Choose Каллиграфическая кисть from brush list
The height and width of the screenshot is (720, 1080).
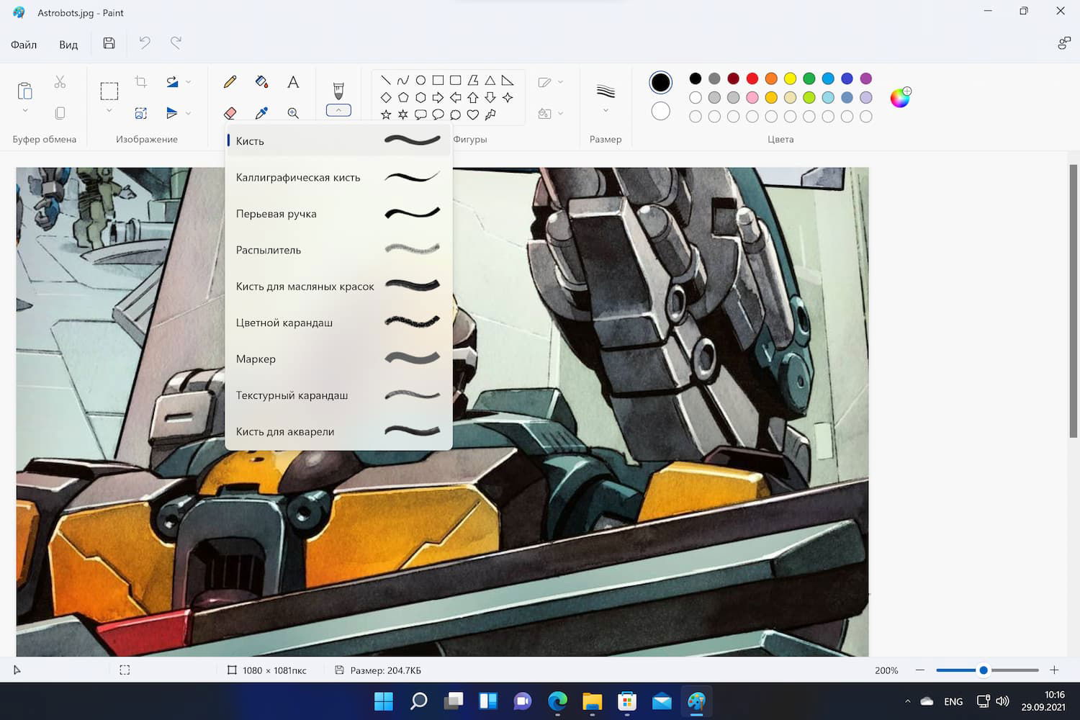[338, 177]
